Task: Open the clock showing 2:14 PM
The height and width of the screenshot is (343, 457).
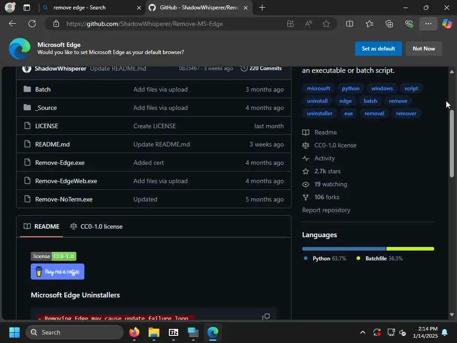Action: 425,332
